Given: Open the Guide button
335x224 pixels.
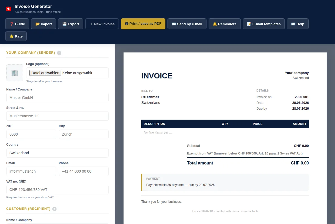Looking at the screenshot, I should pyautogui.click(x=17, y=24).
